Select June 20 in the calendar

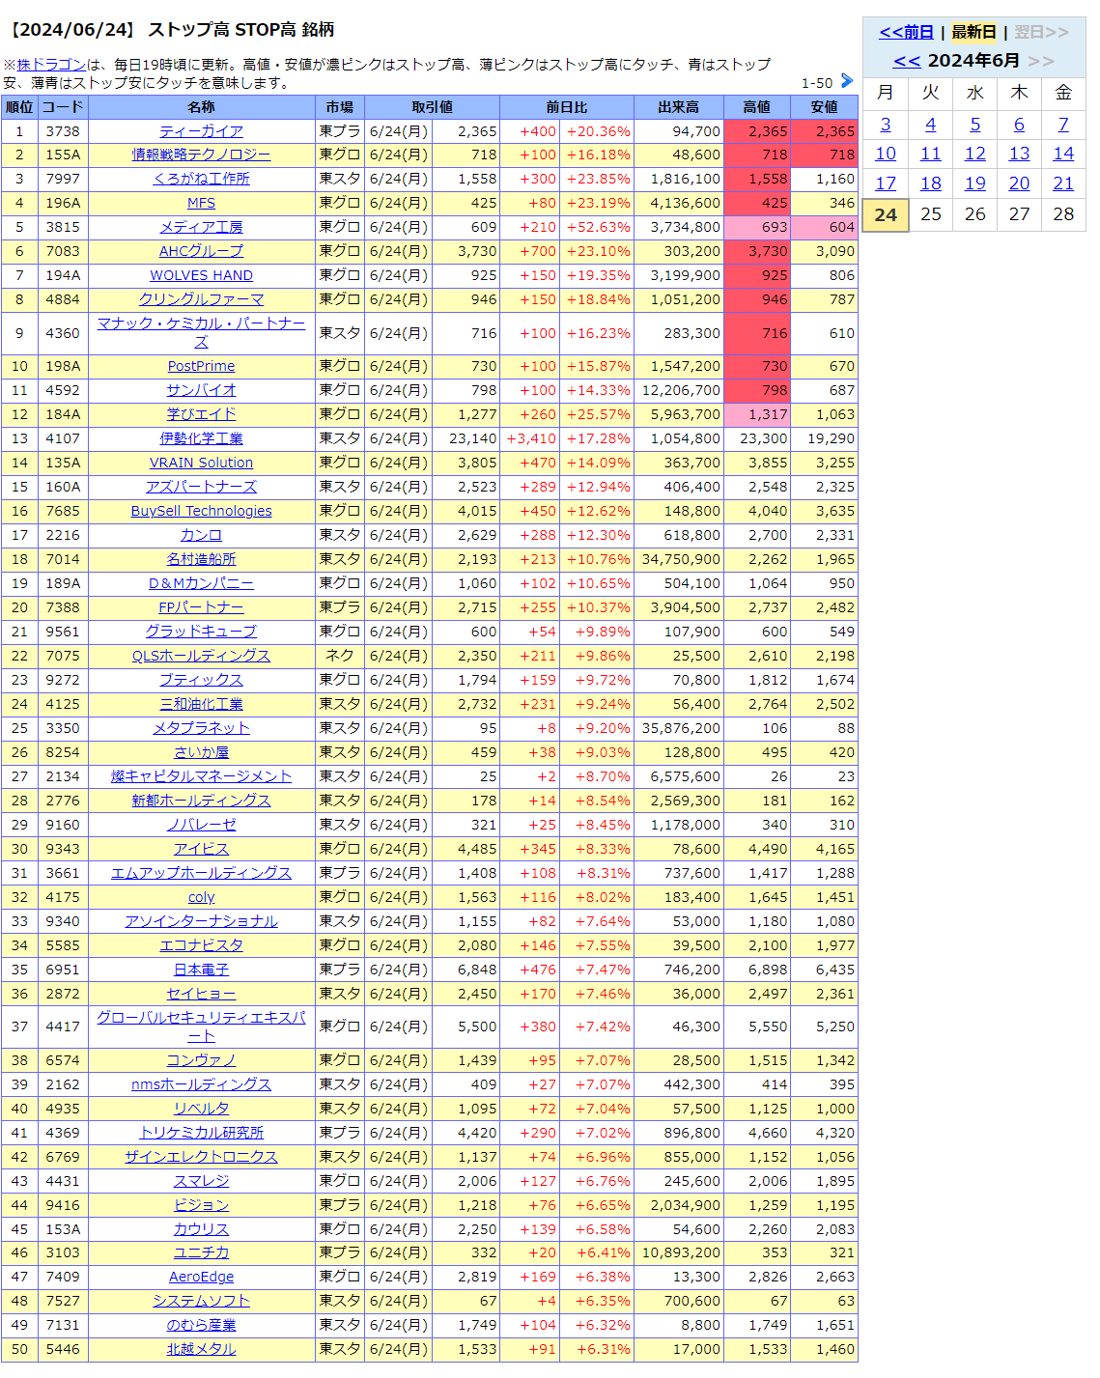coord(1019,183)
